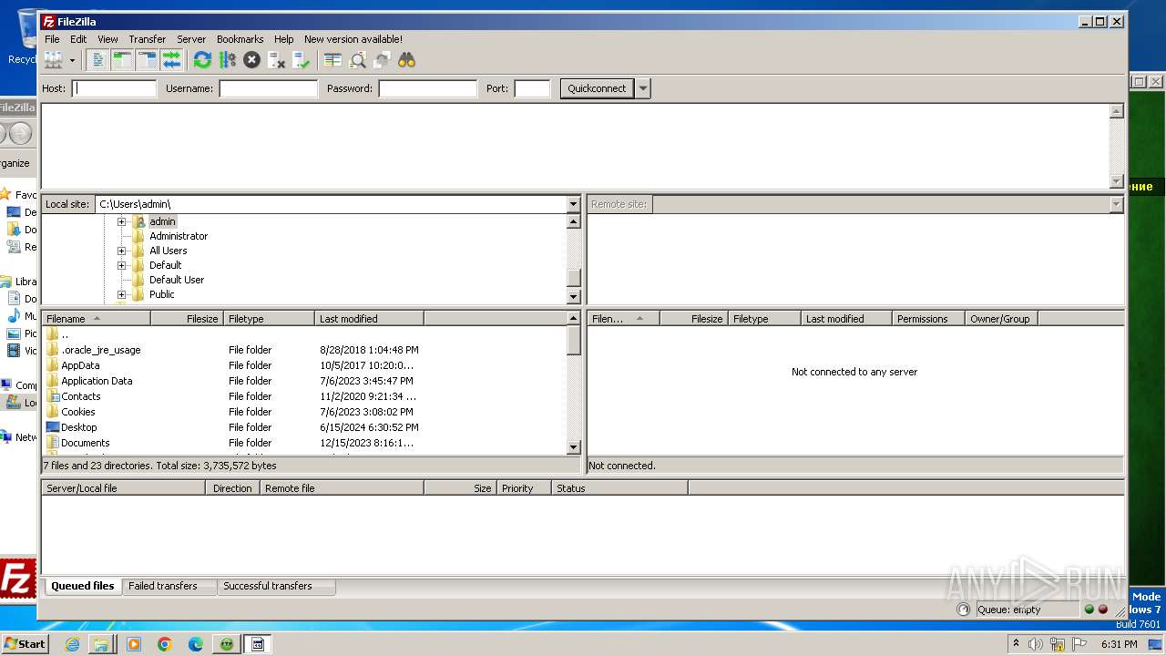Viewport: 1166px width, 656px height.
Task: Select the Contacts folder row
Action: (304, 396)
